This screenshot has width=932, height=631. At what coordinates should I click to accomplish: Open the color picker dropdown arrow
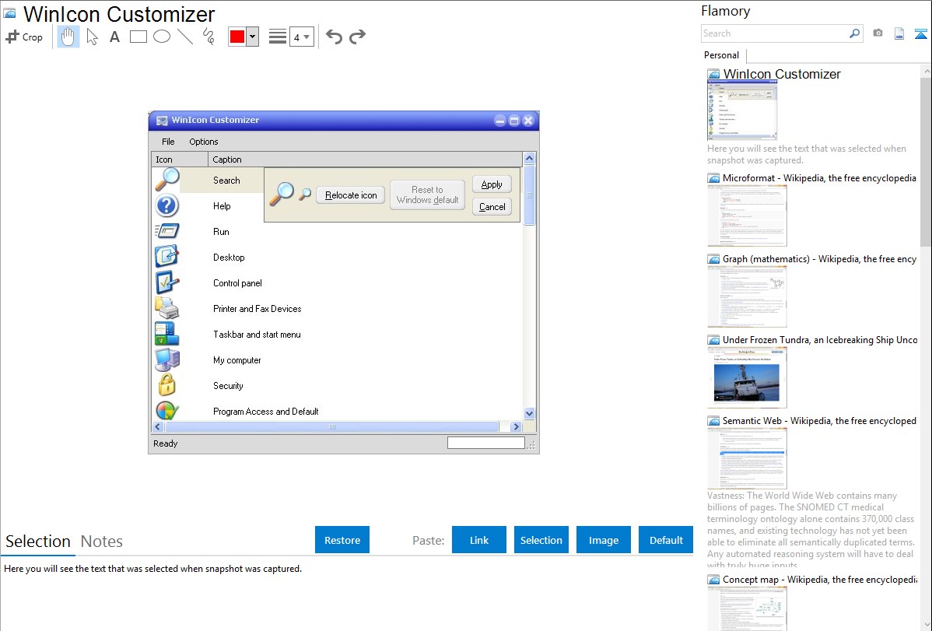(x=253, y=37)
